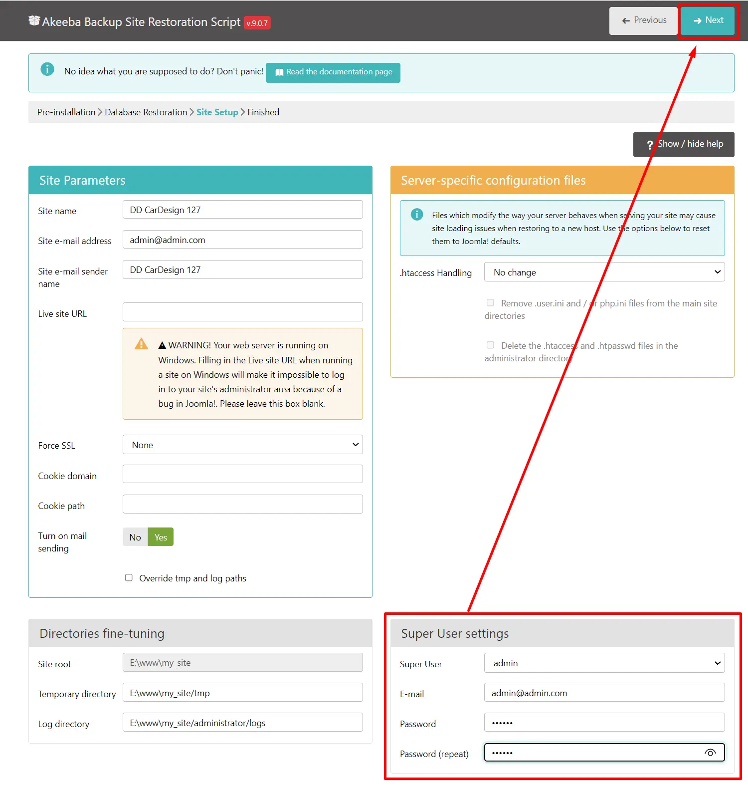The width and height of the screenshot is (748, 794).
Task: Click the Super User E-mail field
Action: click(x=604, y=692)
